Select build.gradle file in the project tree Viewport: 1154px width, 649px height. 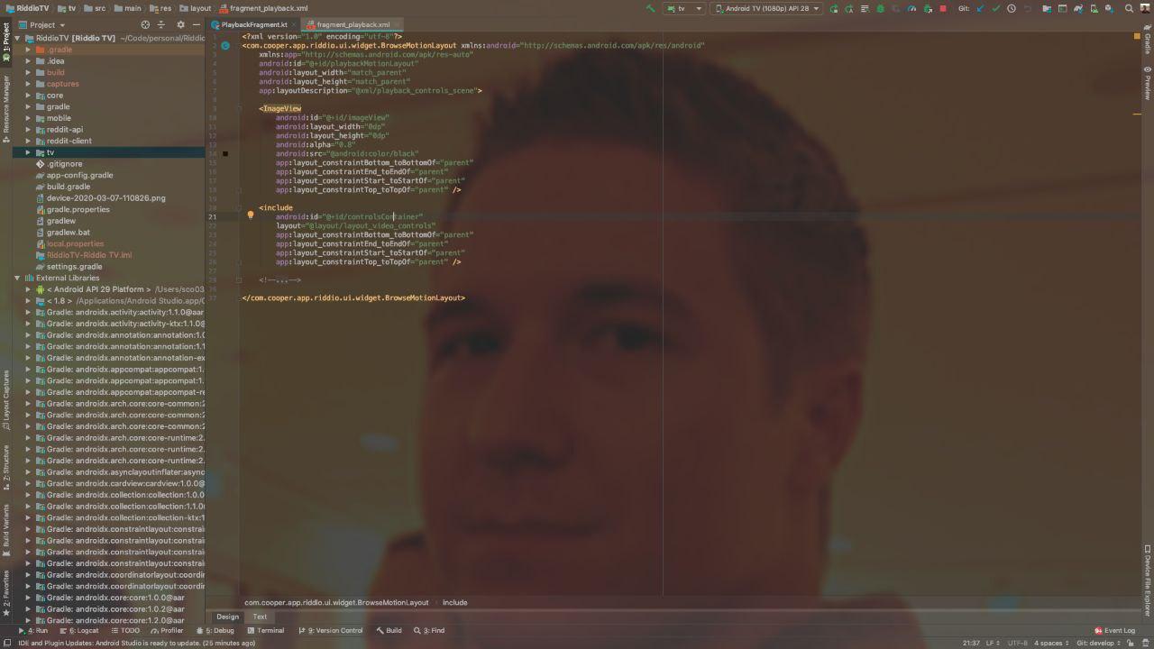[68, 187]
